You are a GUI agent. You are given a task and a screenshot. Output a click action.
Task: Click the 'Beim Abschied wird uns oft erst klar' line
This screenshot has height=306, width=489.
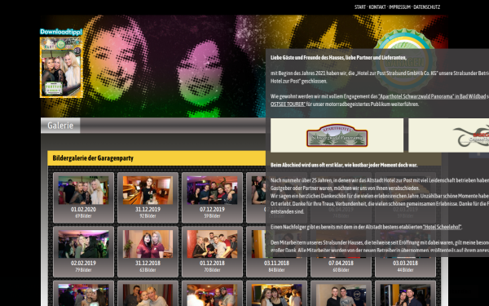[344, 165]
